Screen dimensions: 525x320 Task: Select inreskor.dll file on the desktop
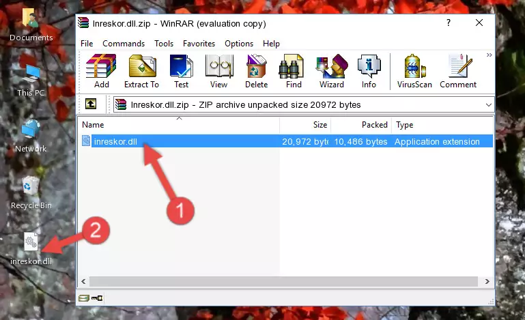coord(31,249)
